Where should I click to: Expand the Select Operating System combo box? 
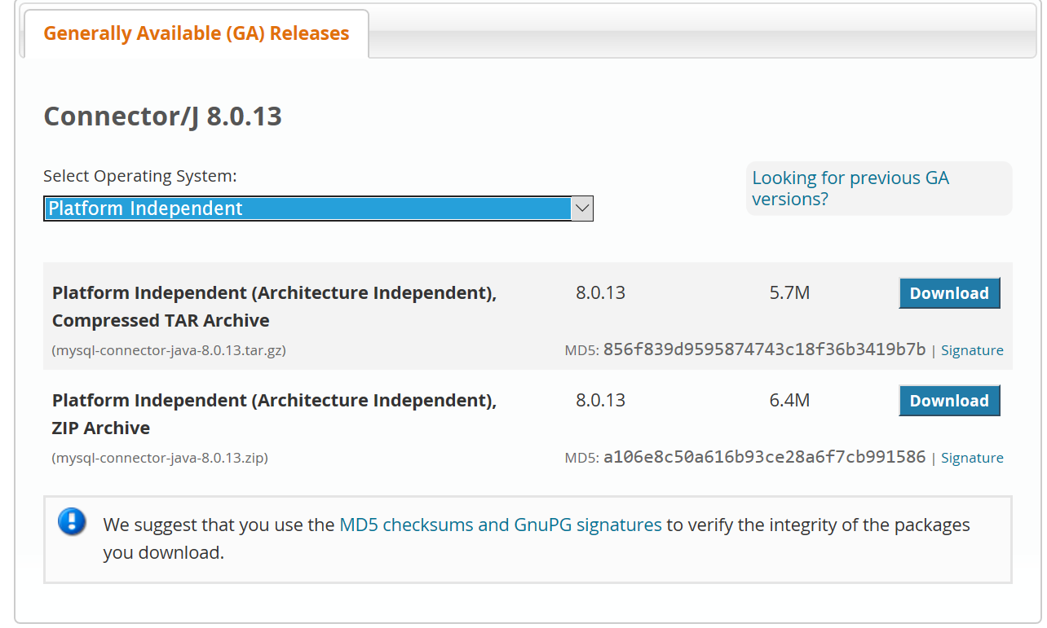pyautogui.click(x=318, y=209)
